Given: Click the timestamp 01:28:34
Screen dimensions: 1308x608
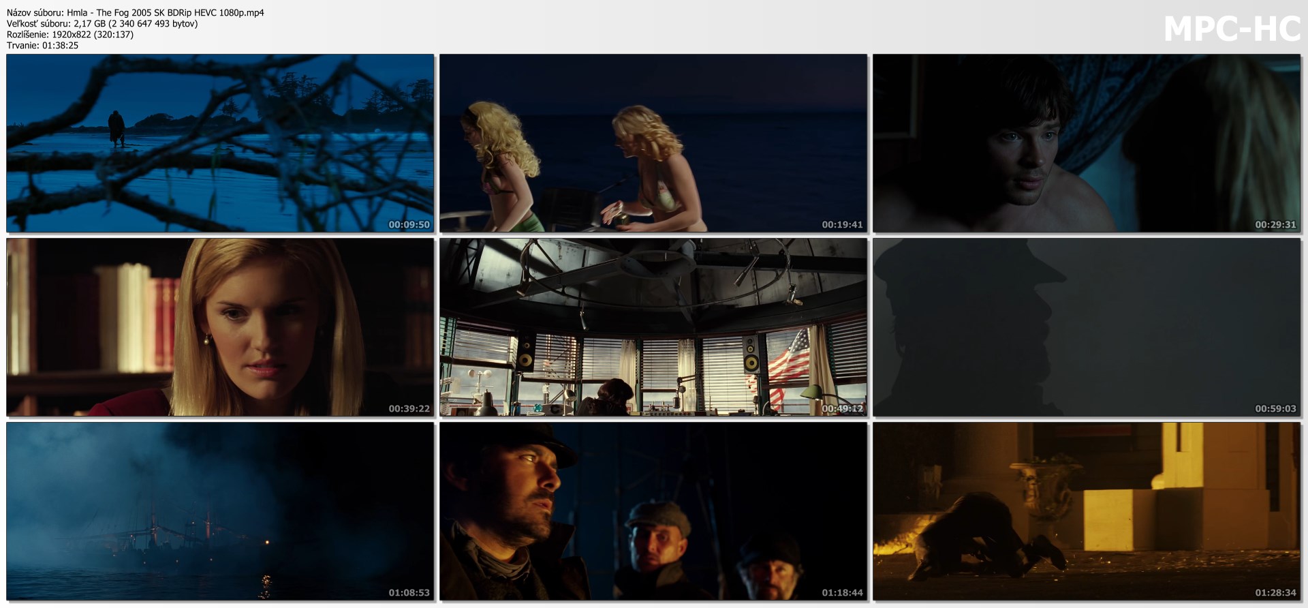Looking at the screenshot, I should (x=1275, y=592).
